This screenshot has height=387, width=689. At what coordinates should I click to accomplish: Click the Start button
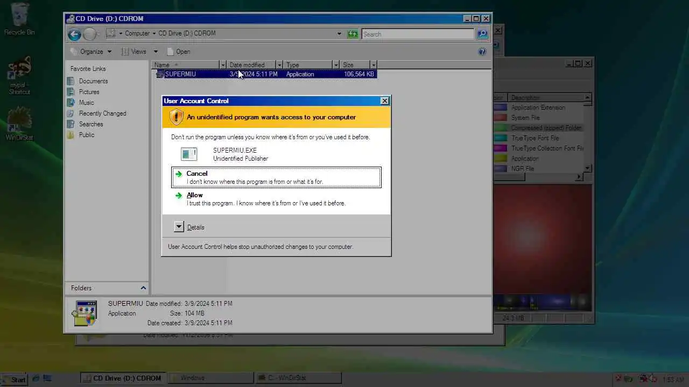click(x=13, y=379)
